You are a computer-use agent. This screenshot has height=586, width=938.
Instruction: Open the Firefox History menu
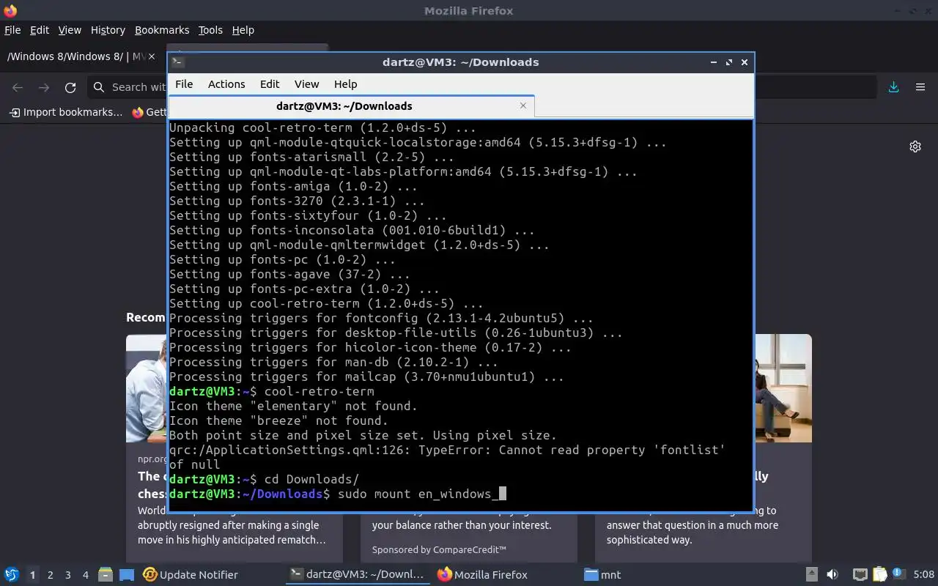(108, 30)
